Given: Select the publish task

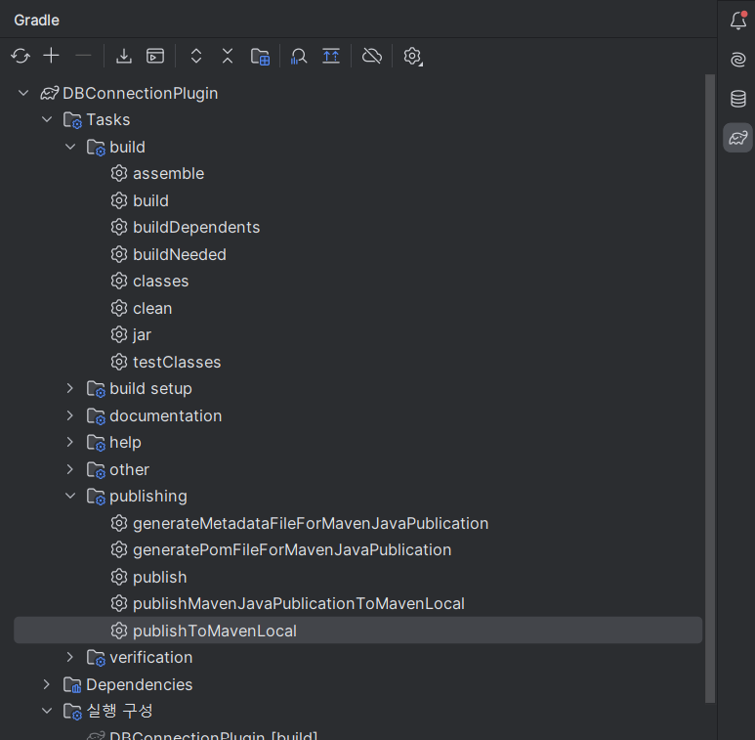Looking at the screenshot, I should (x=160, y=577).
